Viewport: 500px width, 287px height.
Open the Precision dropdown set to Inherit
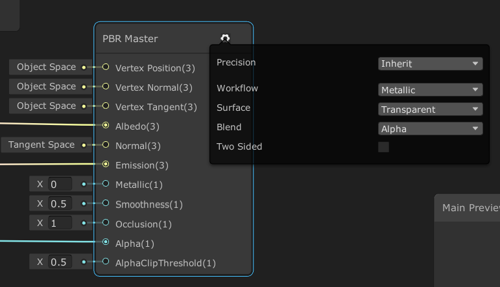coord(430,63)
